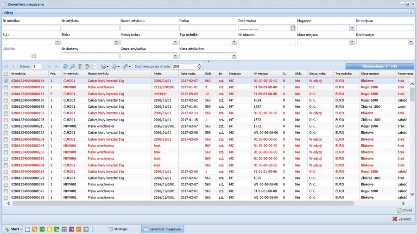Click the horizontal scrollbar right arrow
The height and width of the screenshot is (234, 417).
403,203
